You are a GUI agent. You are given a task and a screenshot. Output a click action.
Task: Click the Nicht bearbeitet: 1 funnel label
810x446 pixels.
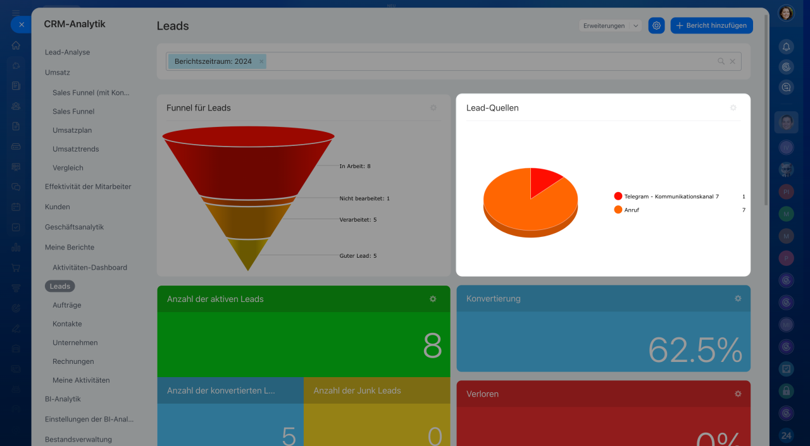(x=364, y=198)
